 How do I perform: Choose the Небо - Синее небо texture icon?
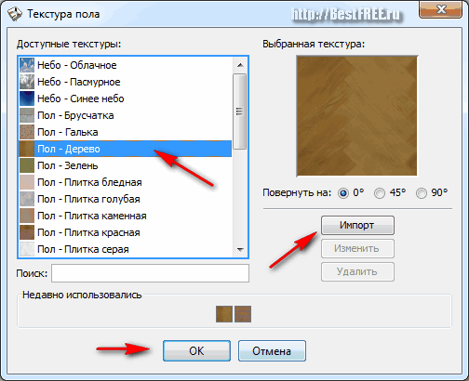[27, 99]
